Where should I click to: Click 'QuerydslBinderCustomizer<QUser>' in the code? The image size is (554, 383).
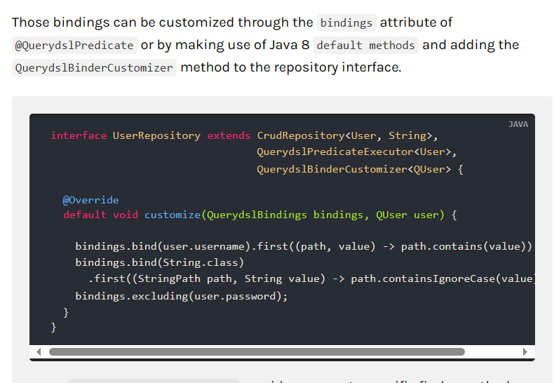pos(354,169)
